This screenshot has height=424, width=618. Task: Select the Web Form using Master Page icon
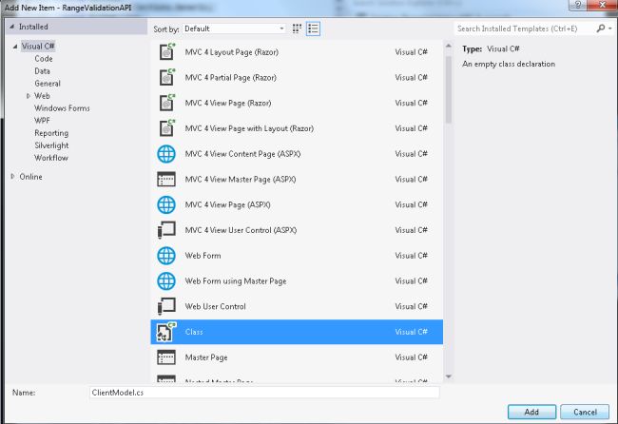[166, 281]
